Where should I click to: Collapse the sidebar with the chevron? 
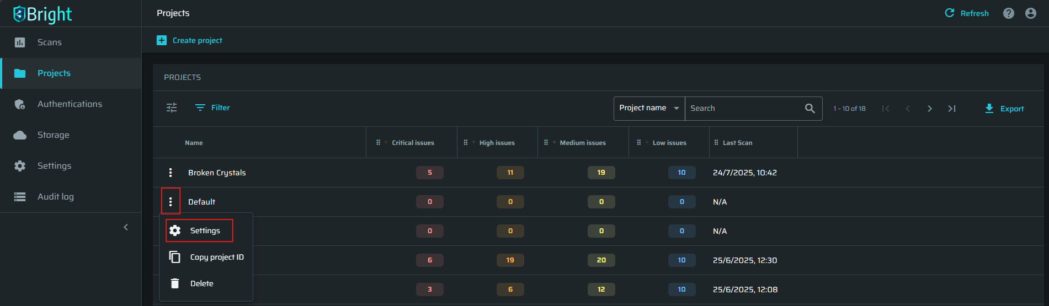tap(126, 227)
